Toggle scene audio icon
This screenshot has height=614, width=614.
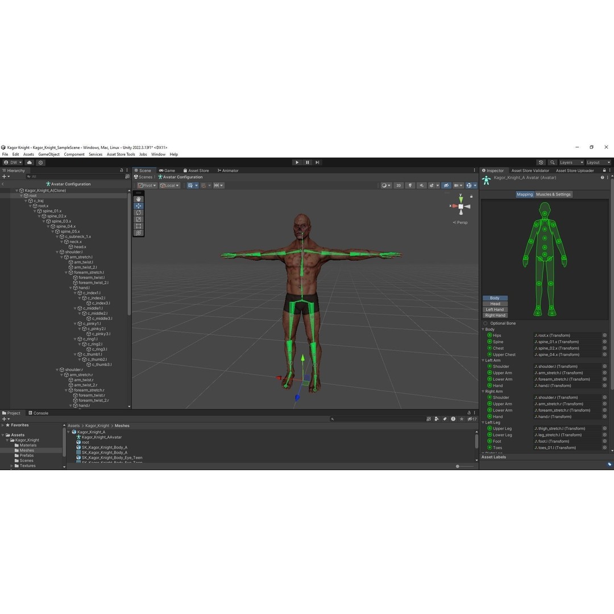421,185
